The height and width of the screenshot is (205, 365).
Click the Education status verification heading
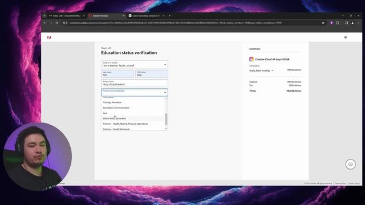(129, 53)
